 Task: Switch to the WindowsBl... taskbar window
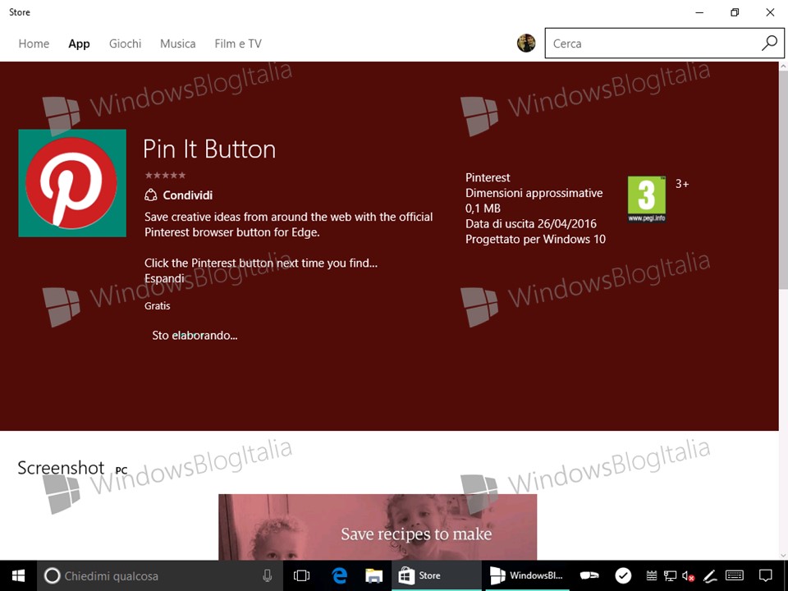527,576
